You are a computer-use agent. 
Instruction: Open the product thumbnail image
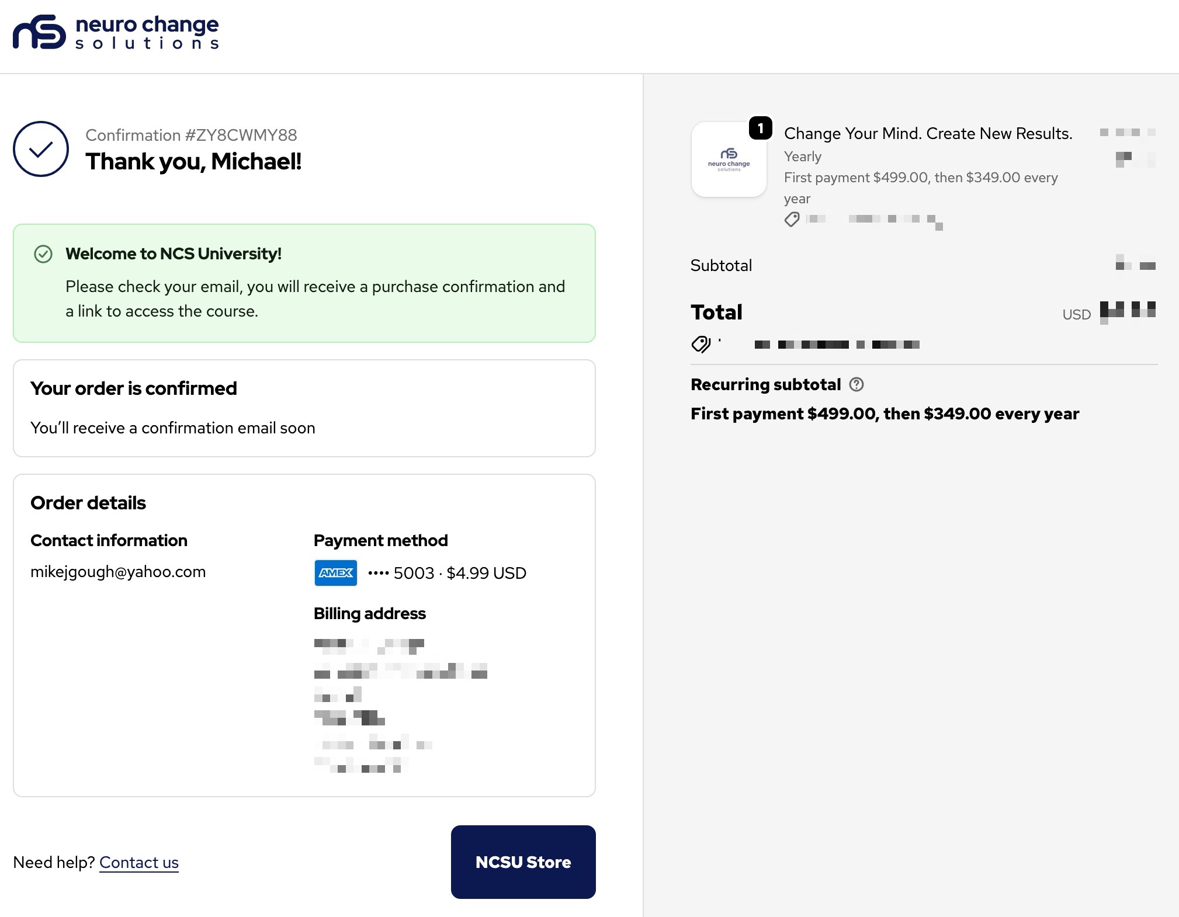pos(729,159)
